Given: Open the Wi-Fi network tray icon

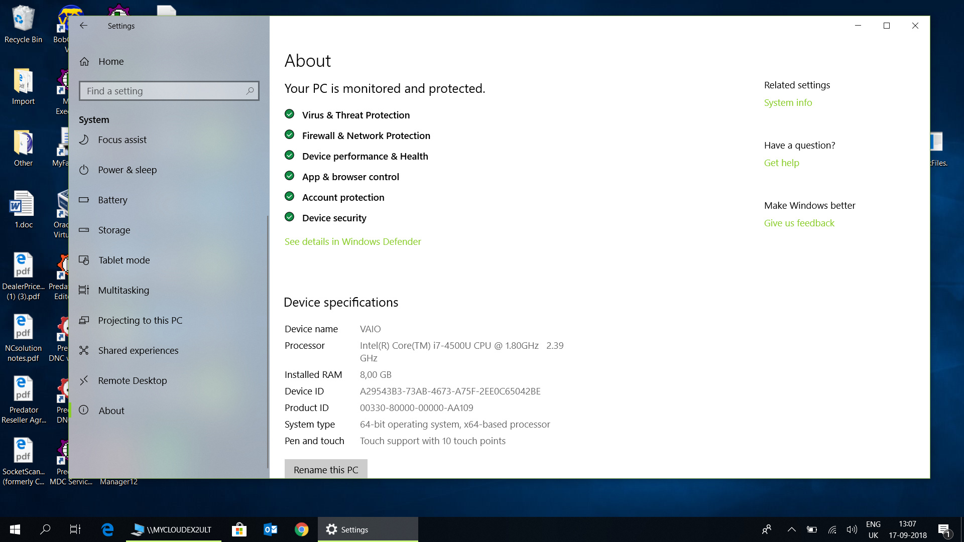Looking at the screenshot, I should [832, 529].
